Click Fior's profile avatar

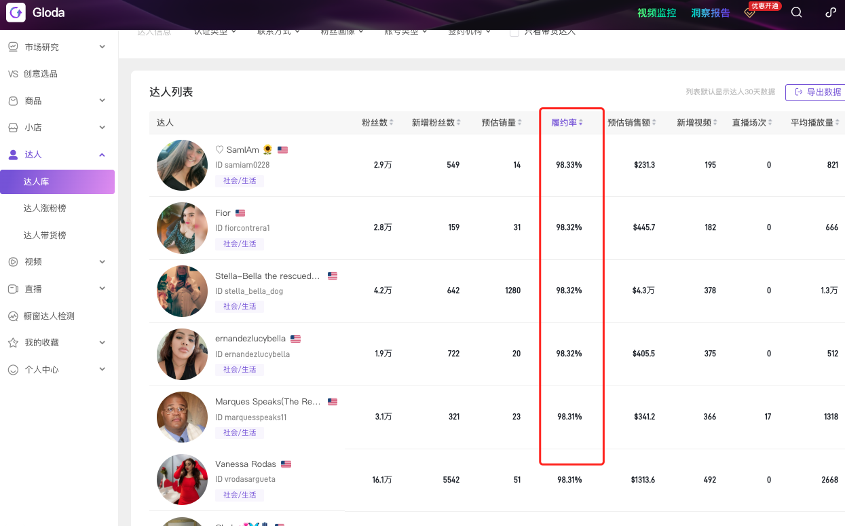[182, 228]
